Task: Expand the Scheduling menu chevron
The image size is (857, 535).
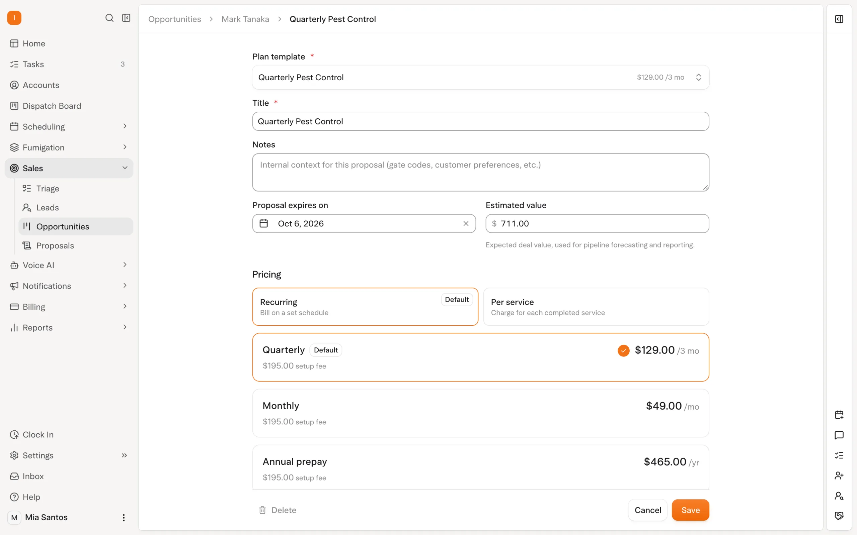Action: point(125,126)
